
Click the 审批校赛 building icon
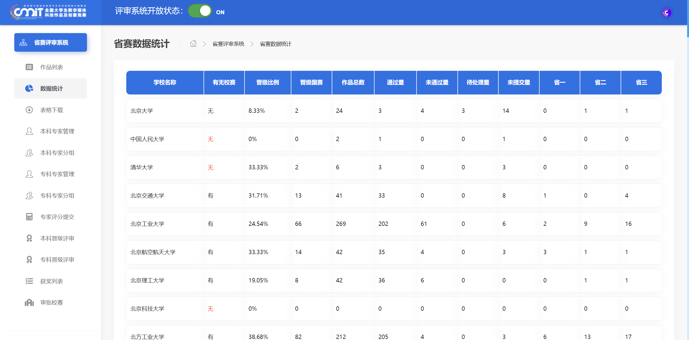(29, 303)
